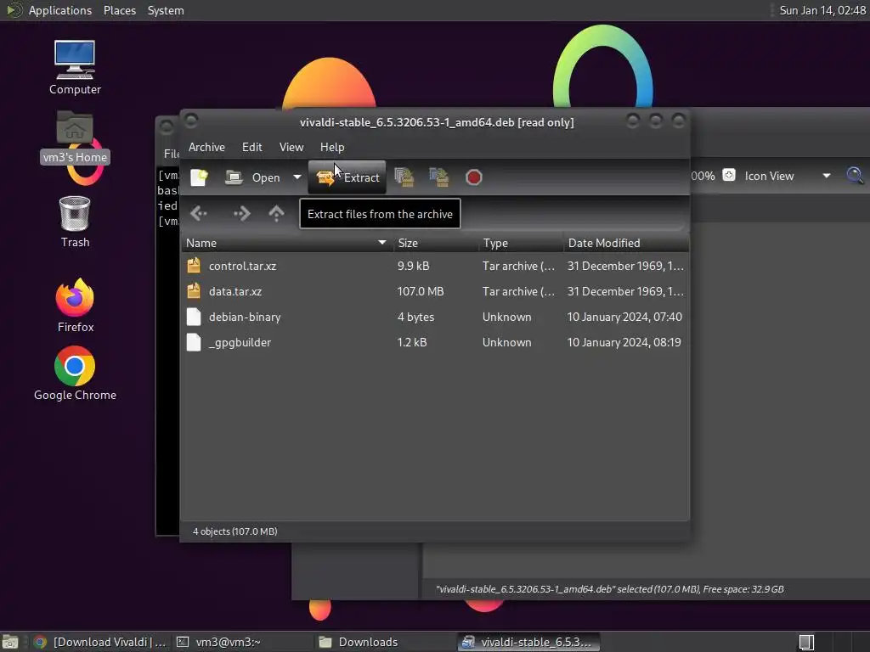The image size is (870, 652).
Task: Sort files by Name column header
Action: pyautogui.click(x=287, y=243)
